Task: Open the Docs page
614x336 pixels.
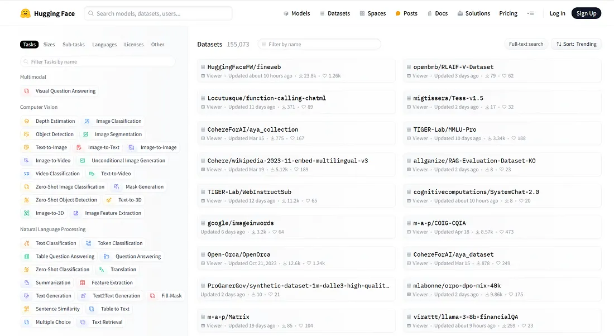Action: pyautogui.click(x=438, y=13)
